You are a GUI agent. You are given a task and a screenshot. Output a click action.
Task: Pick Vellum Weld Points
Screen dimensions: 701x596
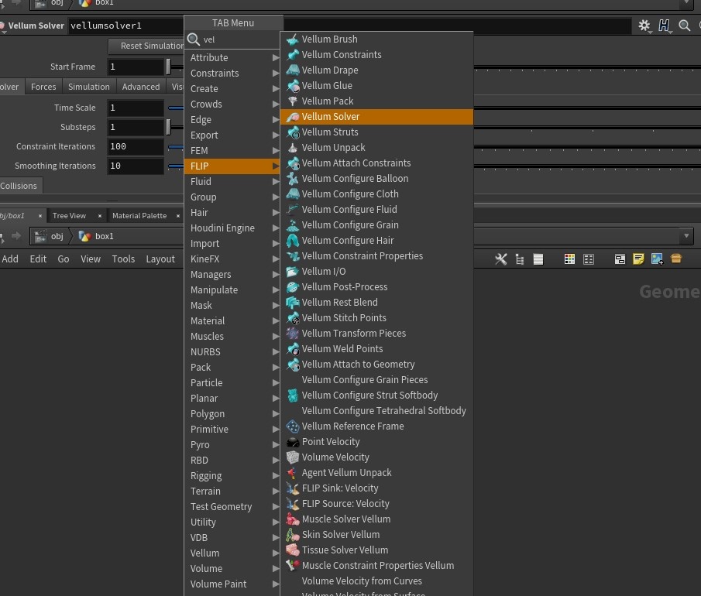coord(376,349)
